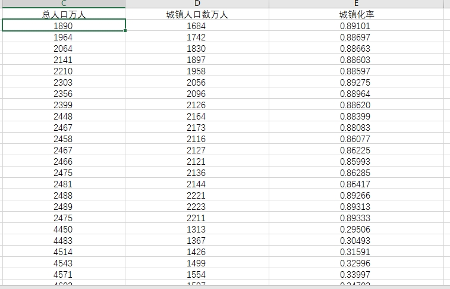The image size is (450, 289).
Task: Select cell with value 2466
Action: [x=64, y=161]
